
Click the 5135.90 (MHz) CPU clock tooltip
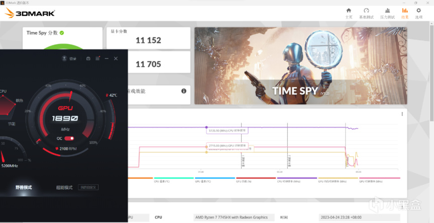click(227, 130)
